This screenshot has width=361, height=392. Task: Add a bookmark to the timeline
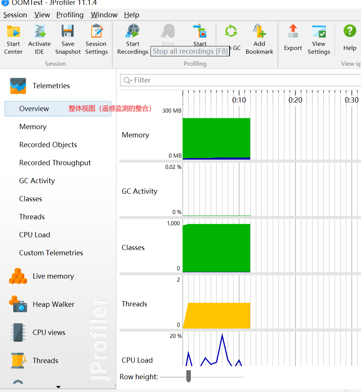coord(259,39)
